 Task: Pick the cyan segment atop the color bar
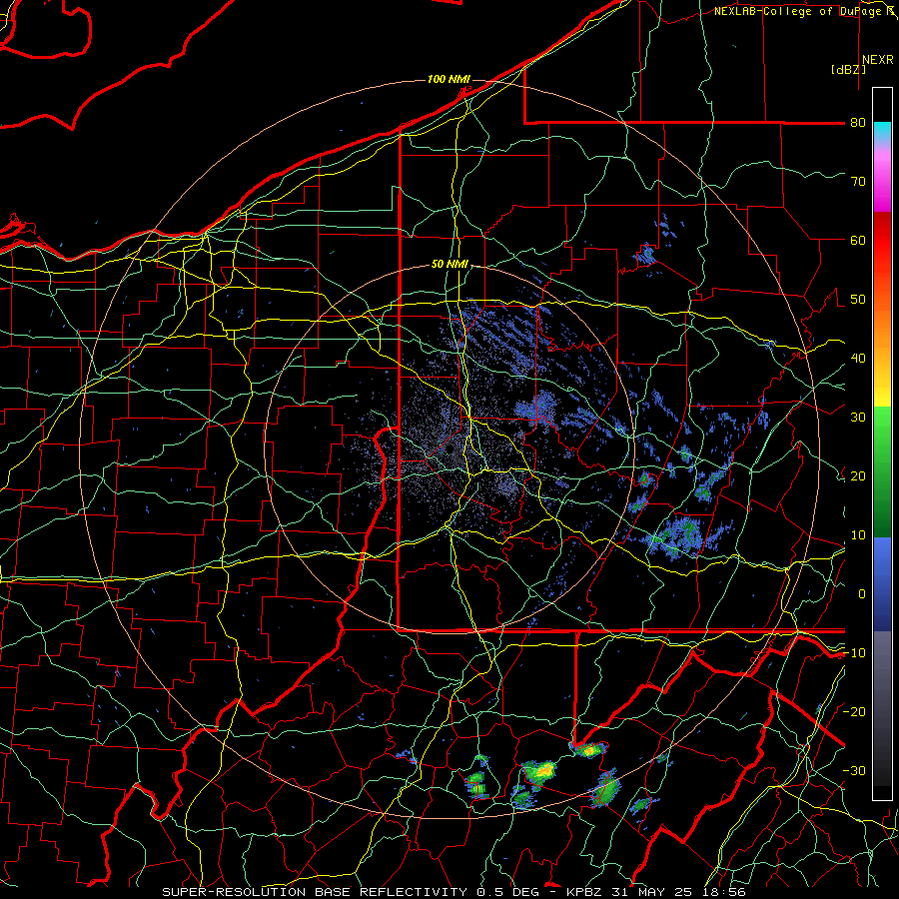pyautogui.click(x=882, y=131)
